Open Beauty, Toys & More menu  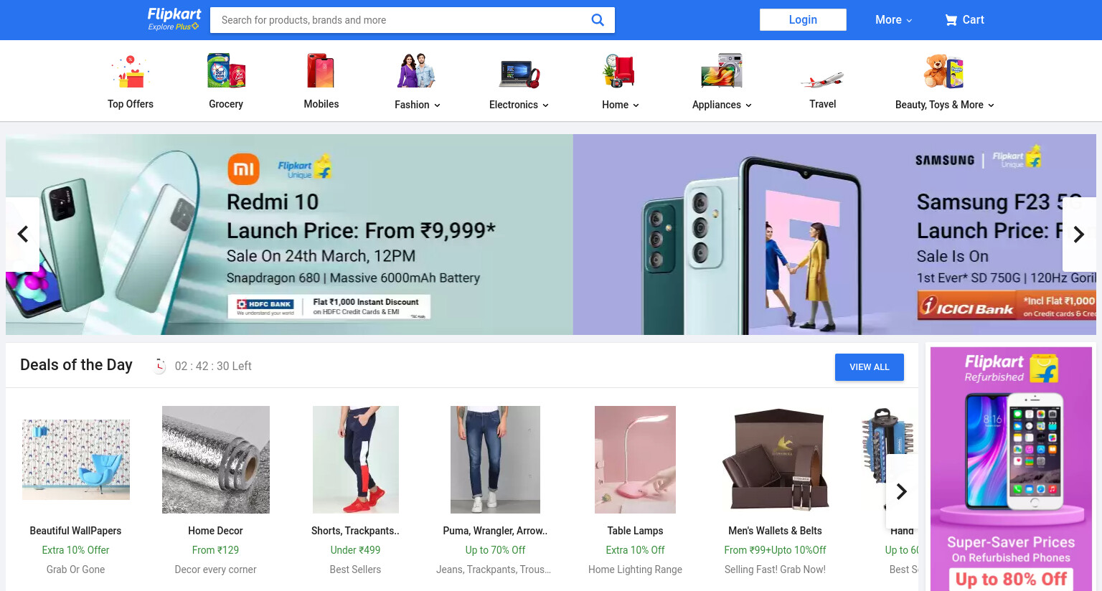tap(944, 105)
